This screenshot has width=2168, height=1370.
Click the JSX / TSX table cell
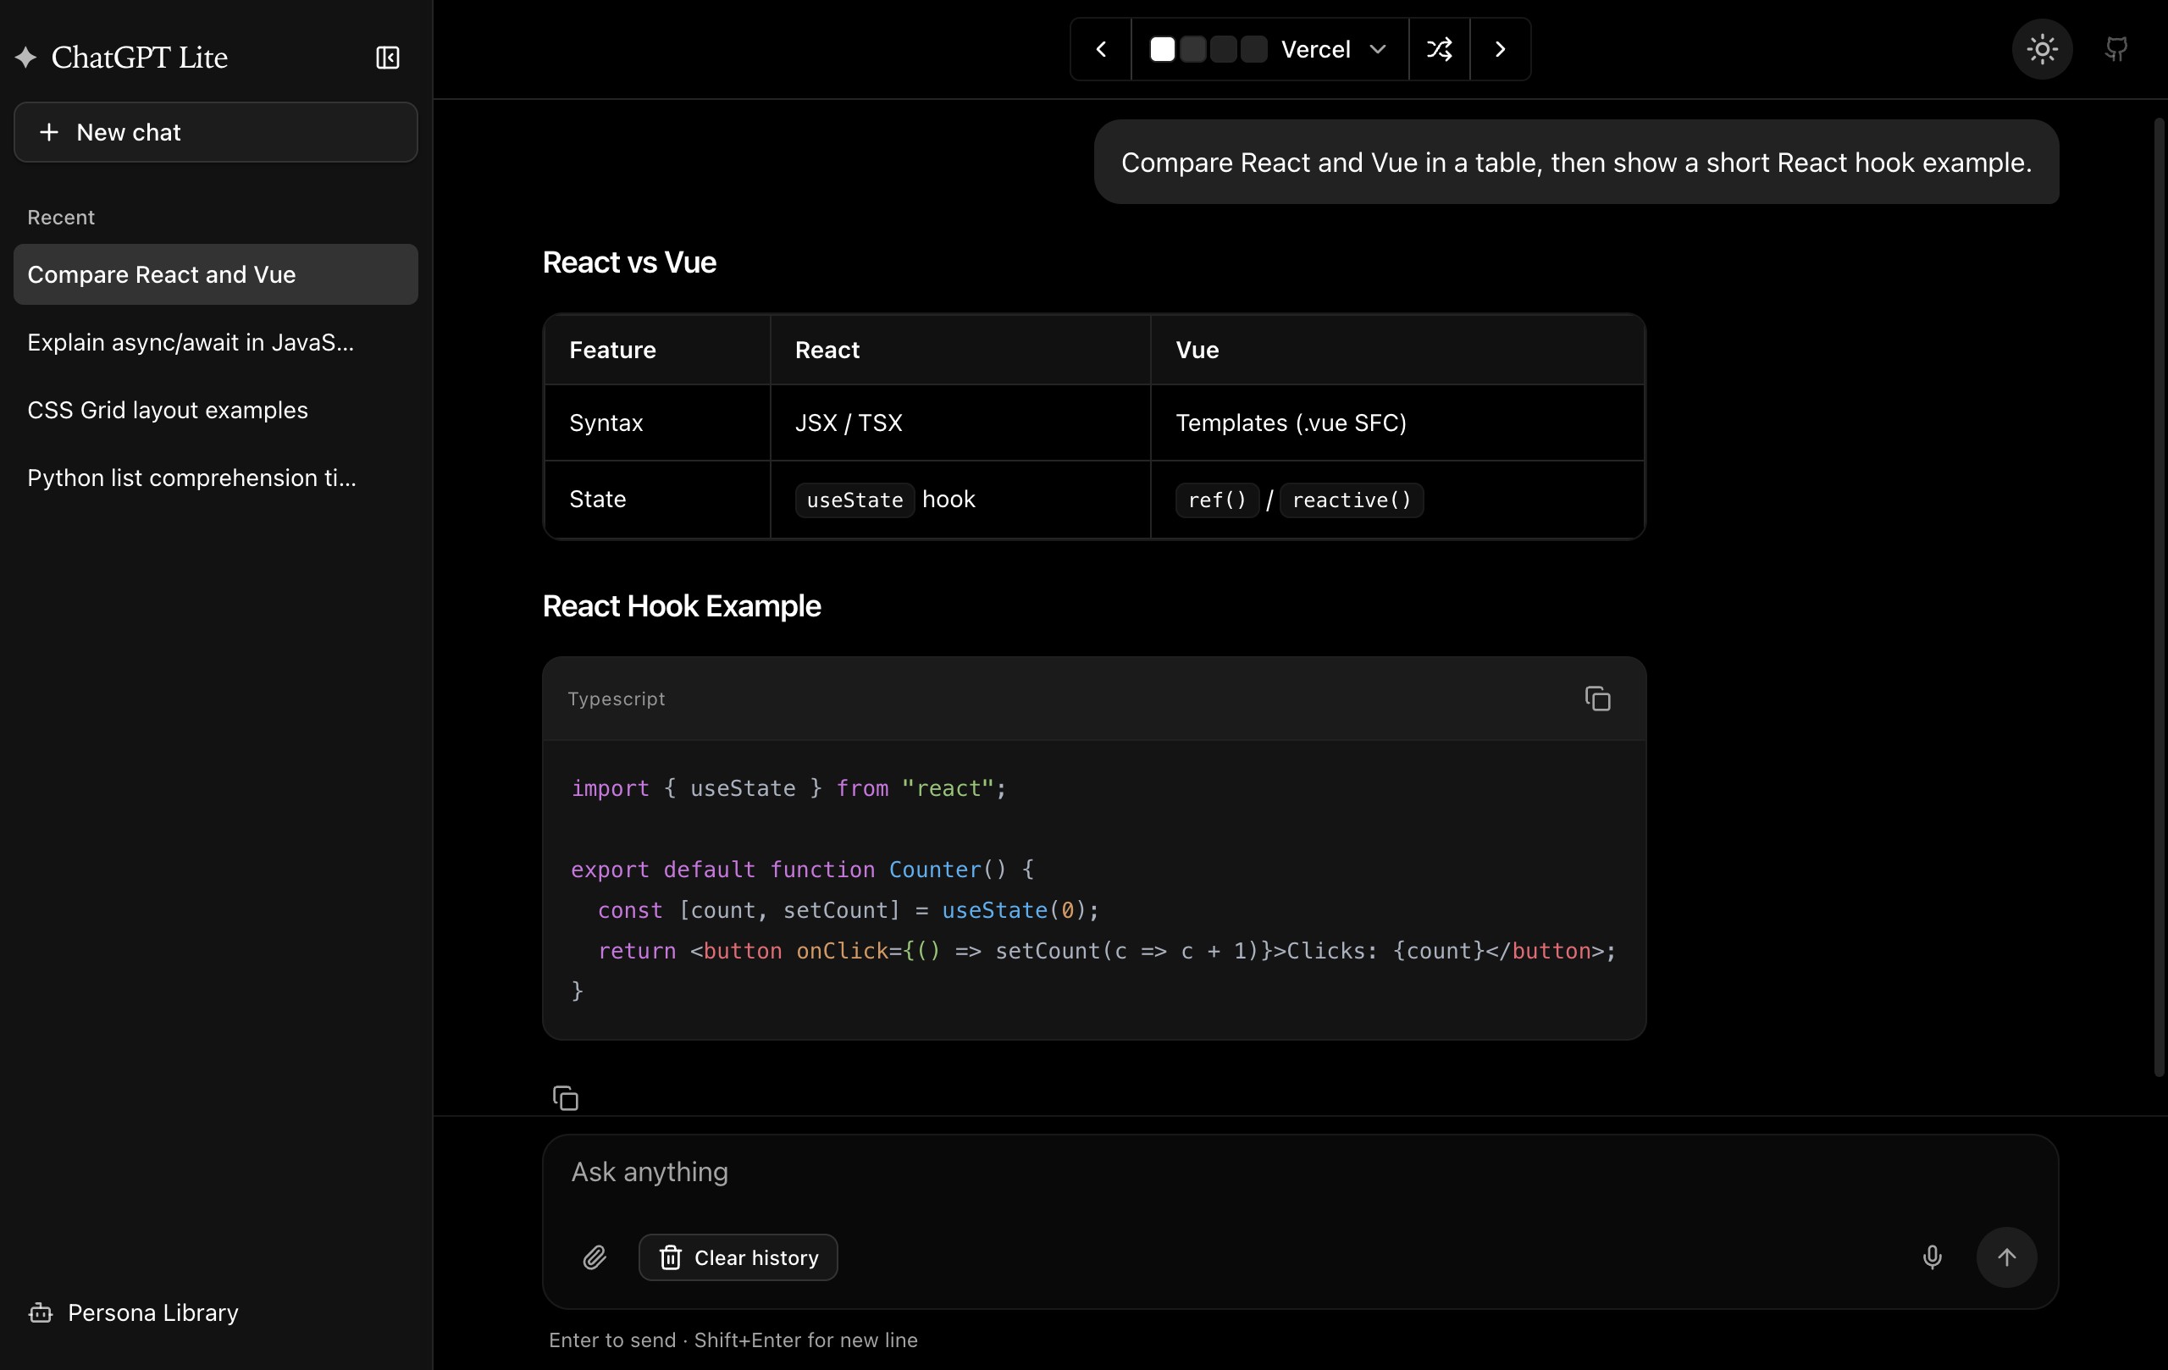click(x=960, y=423)
